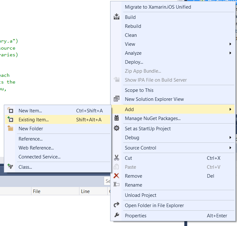Click the search field in error list

107,181
